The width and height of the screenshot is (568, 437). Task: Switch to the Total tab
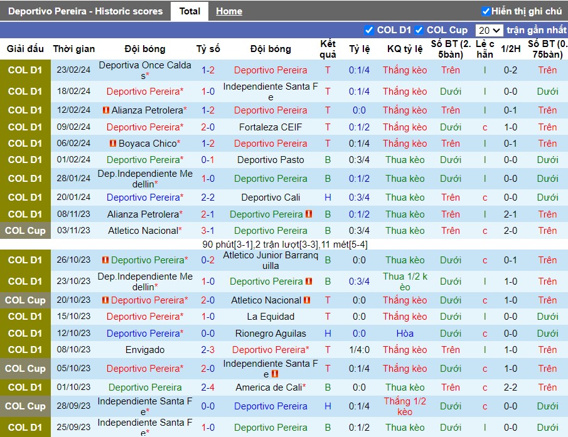(190, 11)
